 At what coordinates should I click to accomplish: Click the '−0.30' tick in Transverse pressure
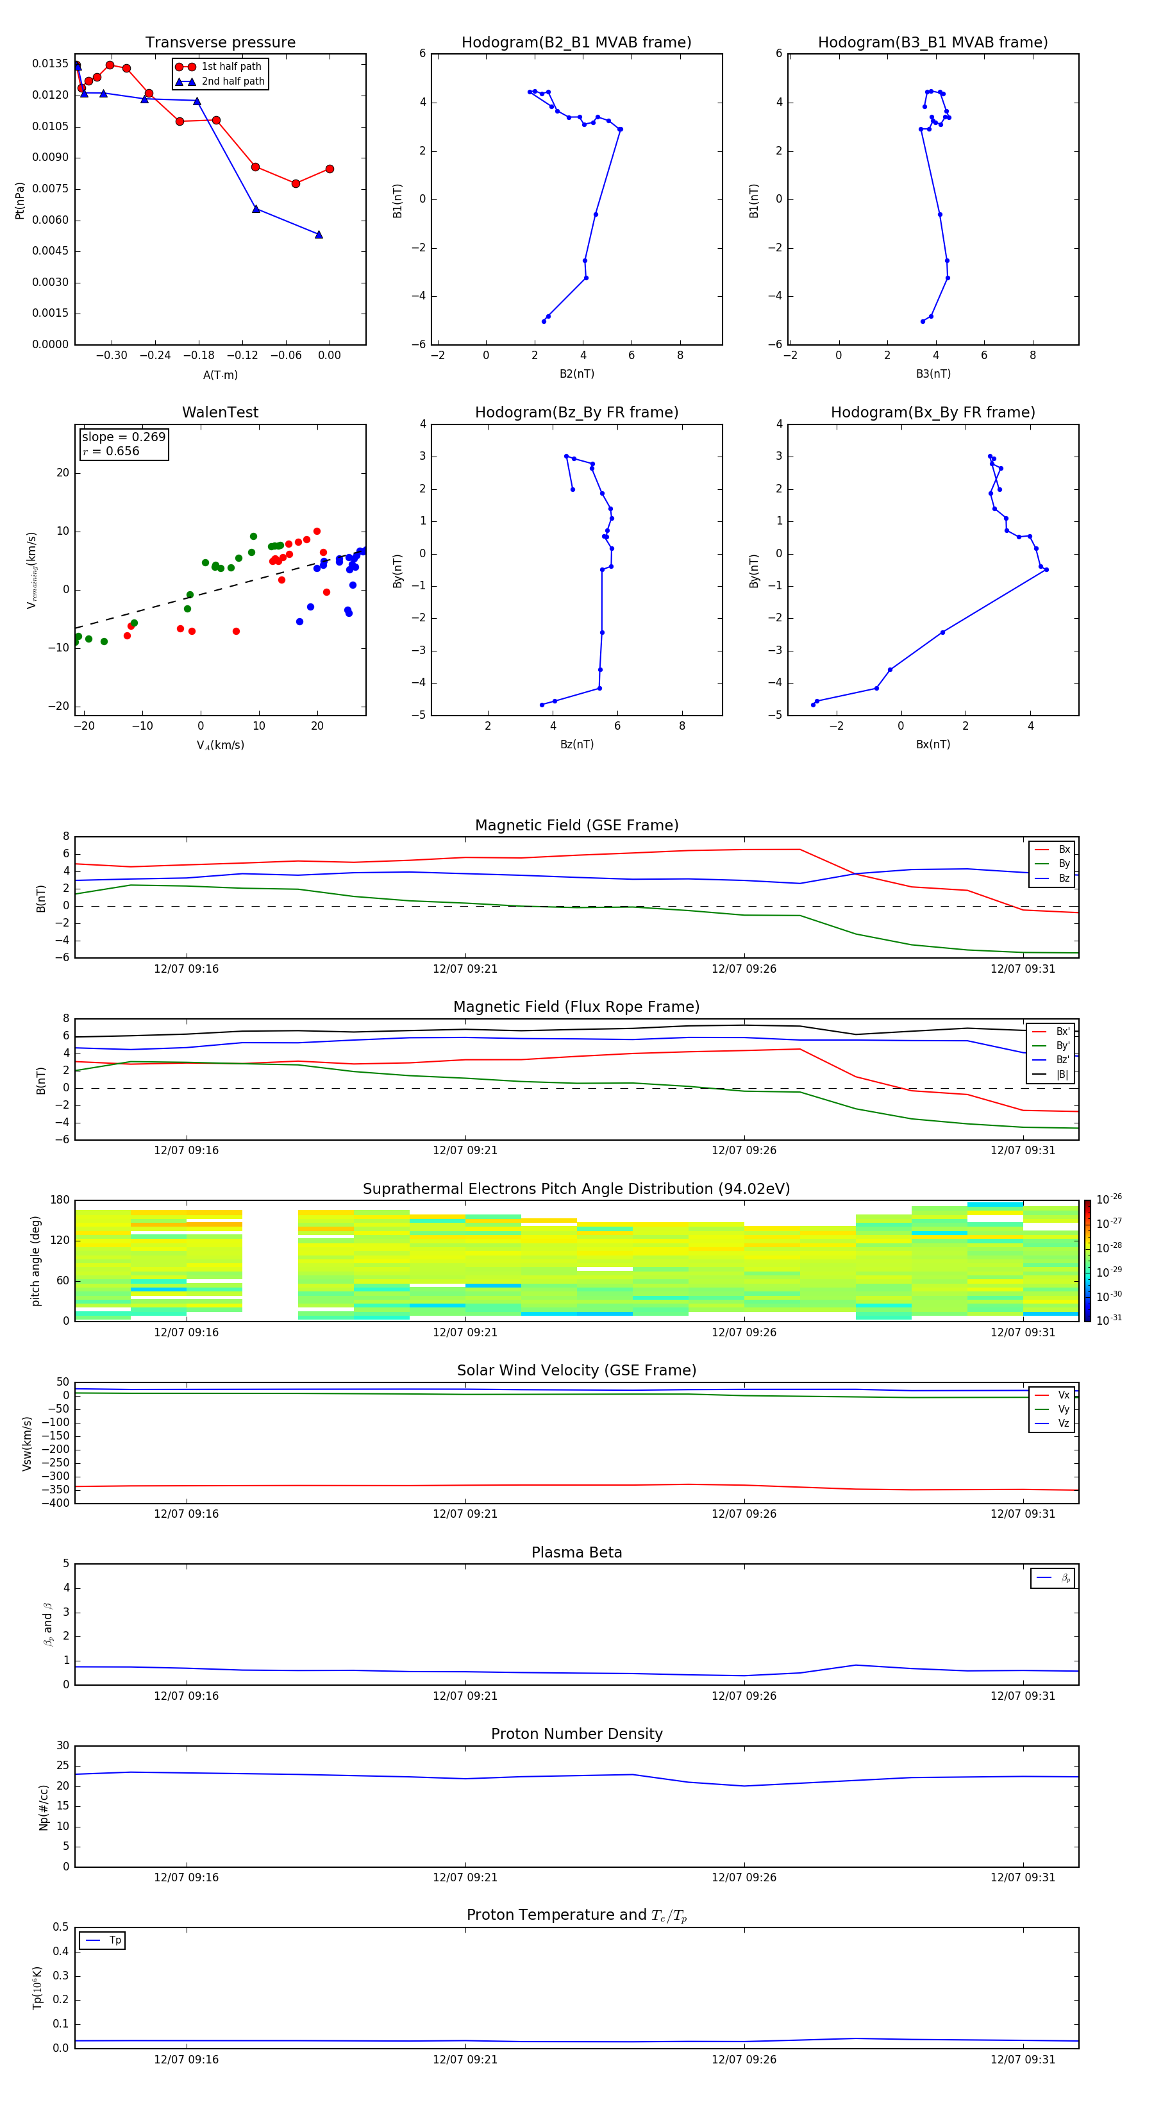coord(111,356)
